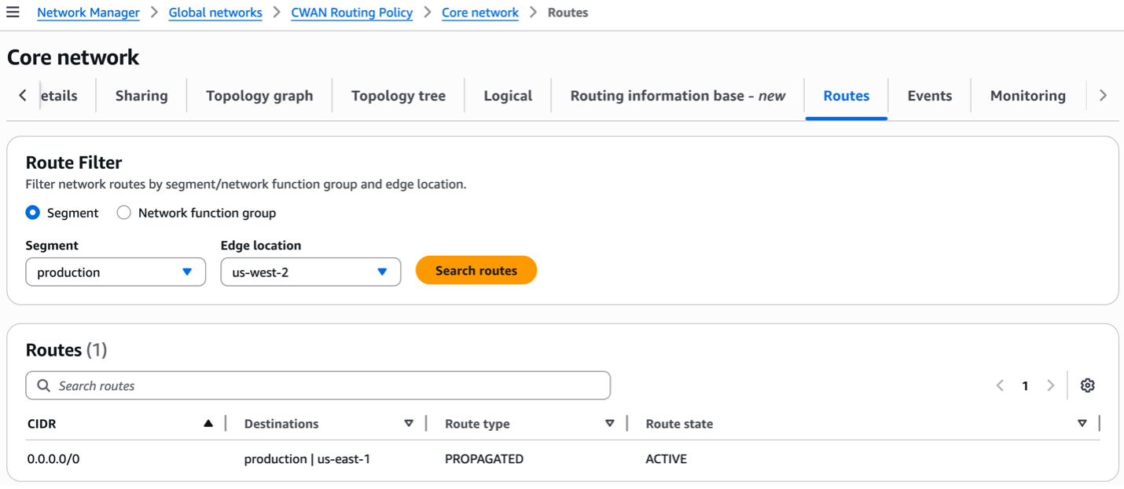Open the Destinations column filter dropdown

pos(410,422)
